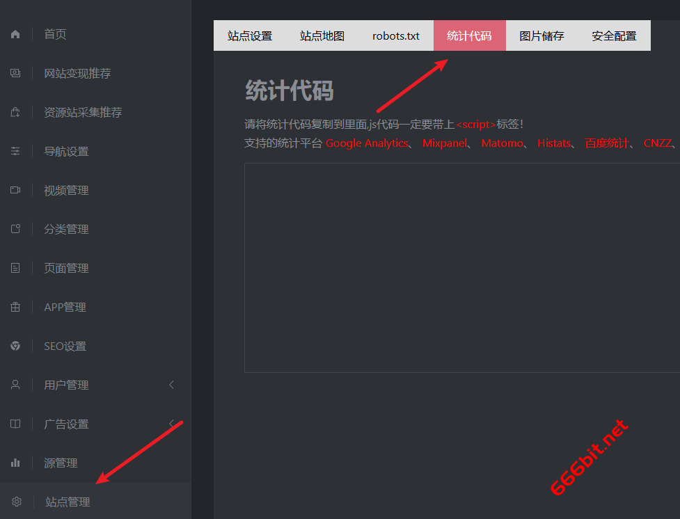Switch to the 站点地图 tab
Viewport: 680px width, 519px height.
[322, 35]
